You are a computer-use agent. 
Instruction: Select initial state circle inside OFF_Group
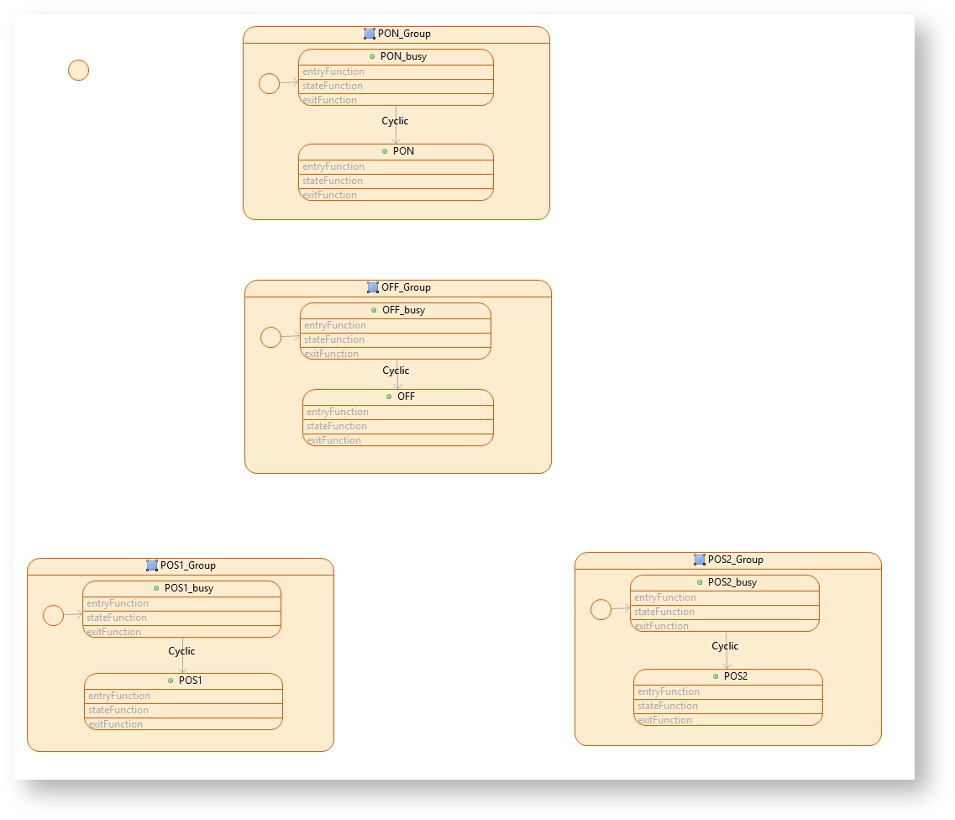point(270,337)
